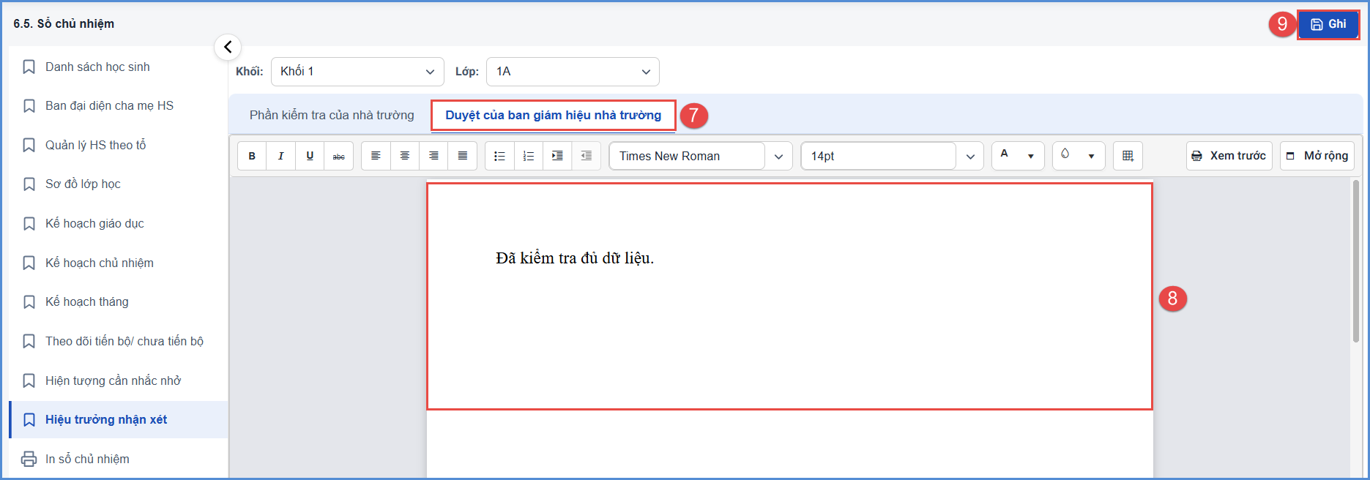This screenshot has width=1370, height=480.
Task: Open Kế hoạch chủ nhiệm section
Action: point(119,263)
